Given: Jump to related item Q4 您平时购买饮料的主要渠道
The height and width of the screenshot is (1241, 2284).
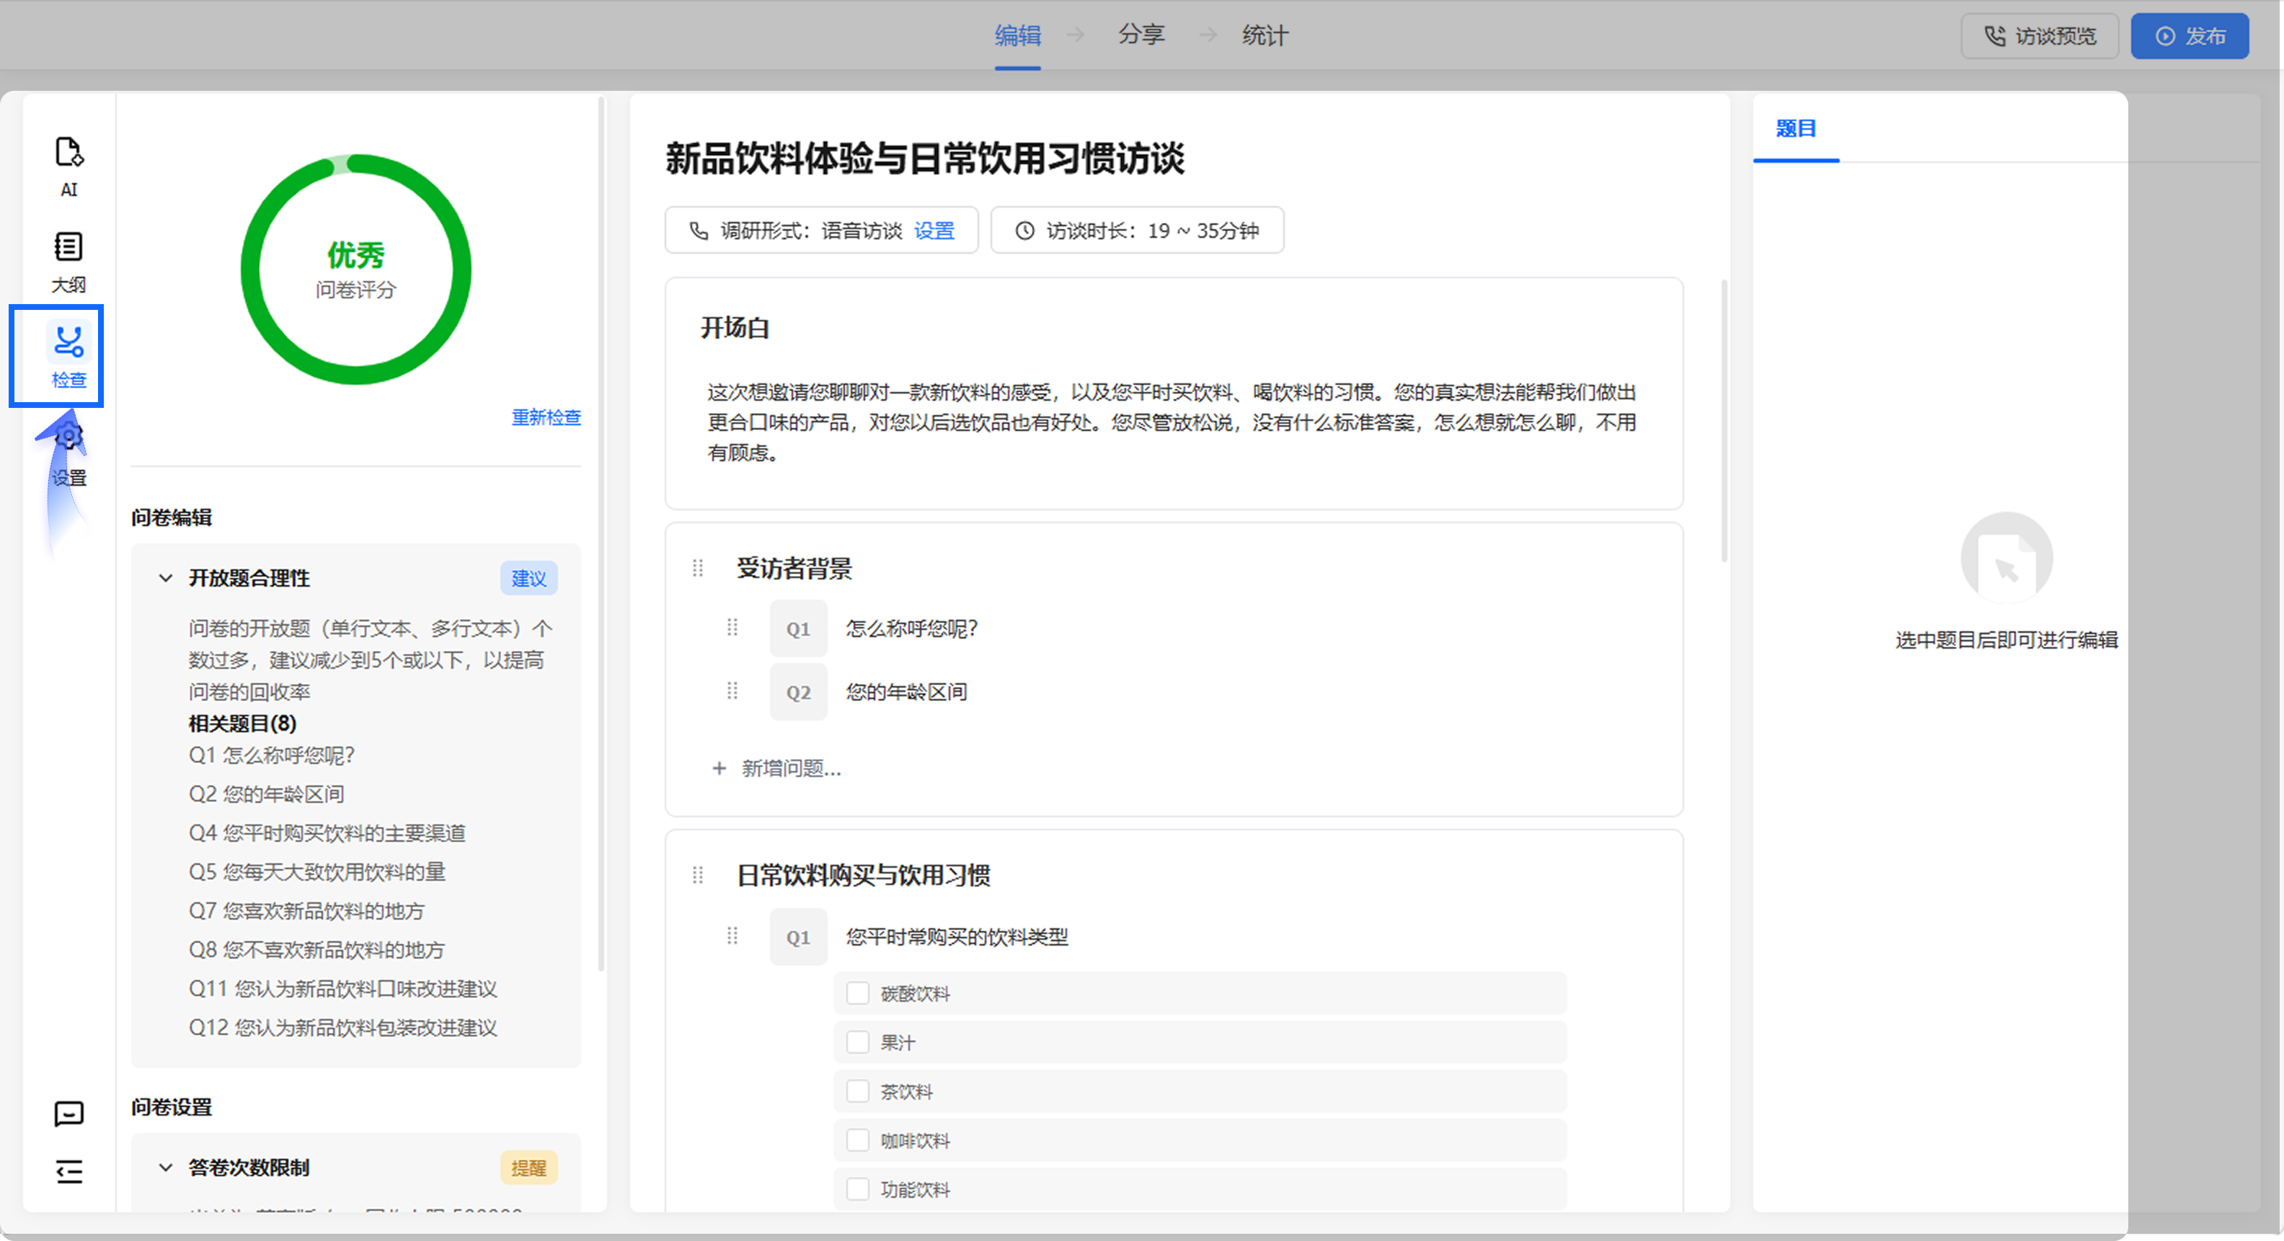Looking at the screenshot, I should [x=327, y=833].
